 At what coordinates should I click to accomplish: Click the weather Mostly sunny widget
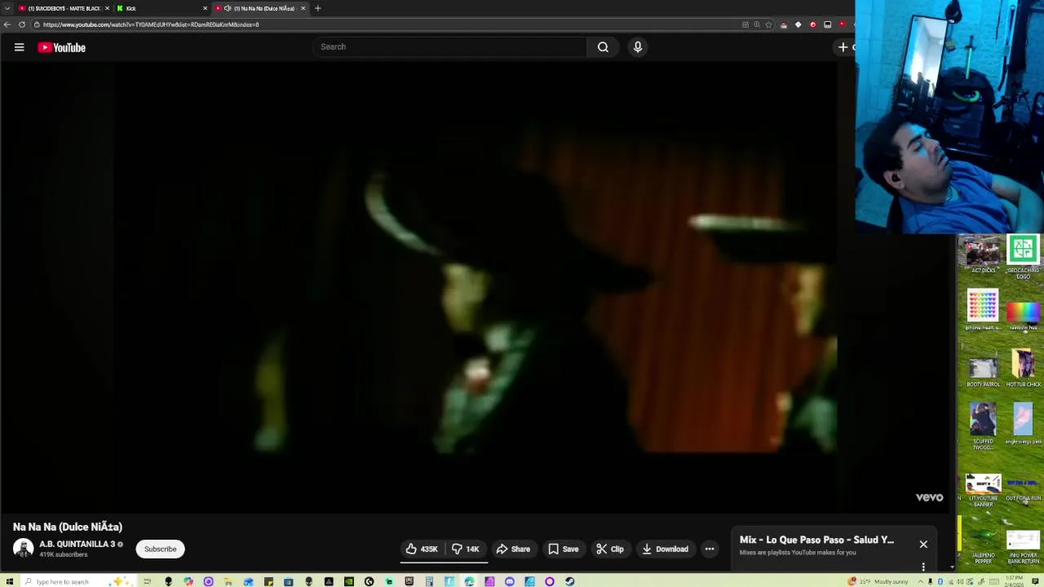coord(879,581)
